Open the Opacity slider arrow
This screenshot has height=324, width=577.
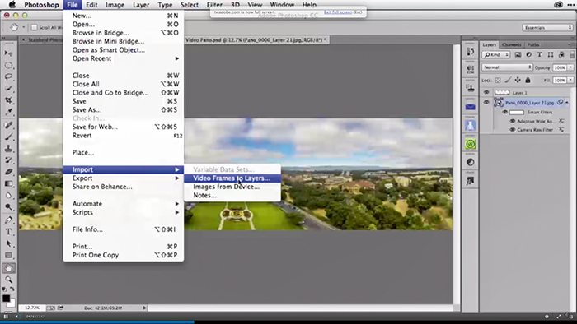570,67
